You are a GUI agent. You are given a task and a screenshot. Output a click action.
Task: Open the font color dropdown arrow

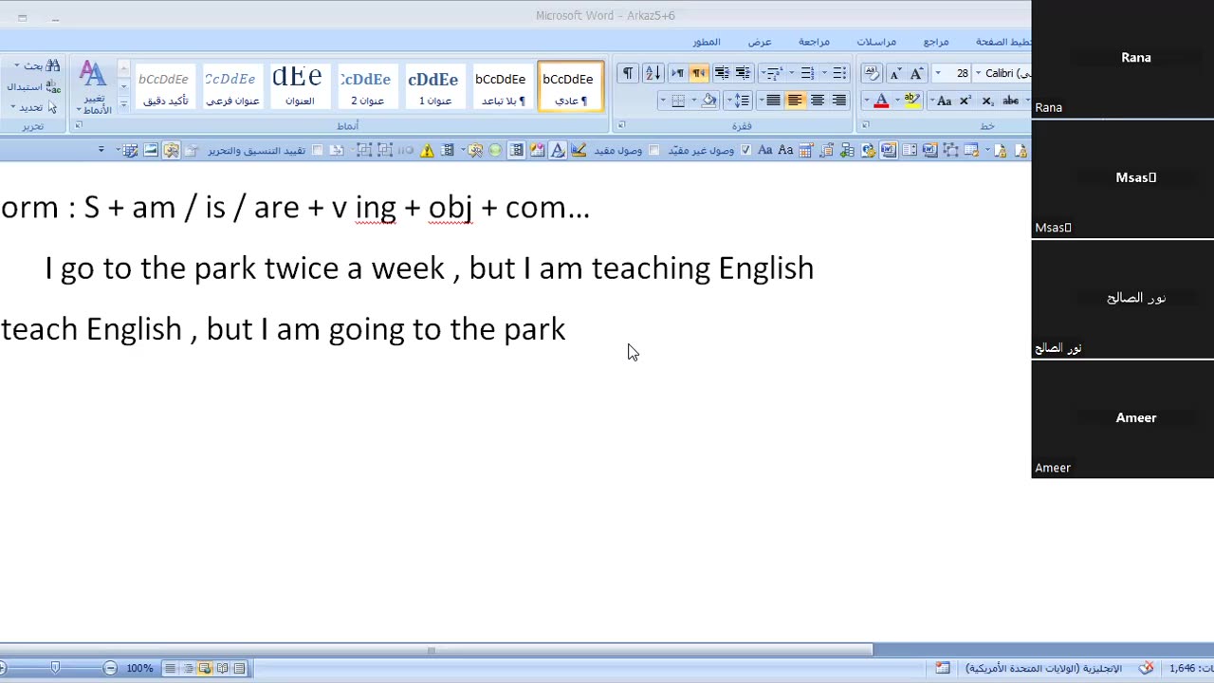coord(867,101)
